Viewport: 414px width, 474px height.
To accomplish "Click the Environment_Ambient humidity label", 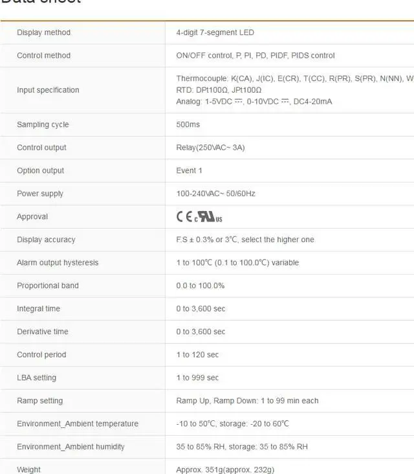I will coord(71,447).
